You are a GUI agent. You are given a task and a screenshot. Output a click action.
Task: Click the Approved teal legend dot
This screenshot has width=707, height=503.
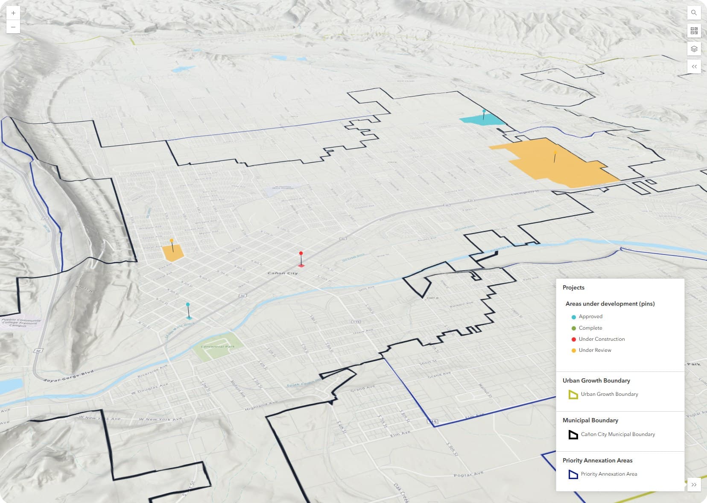pyautogui.click(x=574, y=317)
